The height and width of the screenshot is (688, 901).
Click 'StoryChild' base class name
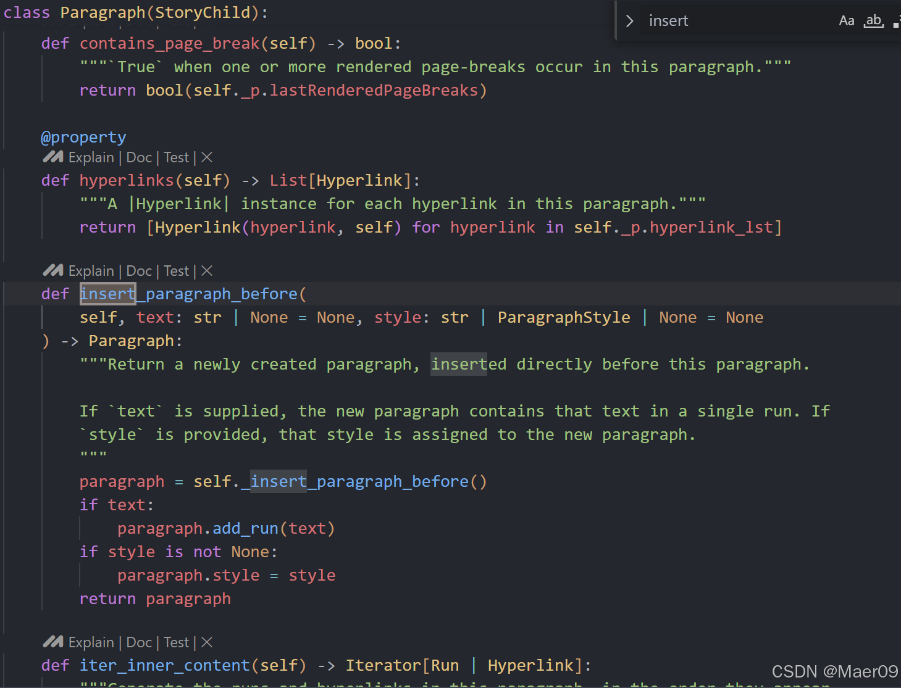point(203,12)
